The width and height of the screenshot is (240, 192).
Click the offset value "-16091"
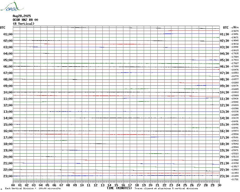(x=235, y=121)
